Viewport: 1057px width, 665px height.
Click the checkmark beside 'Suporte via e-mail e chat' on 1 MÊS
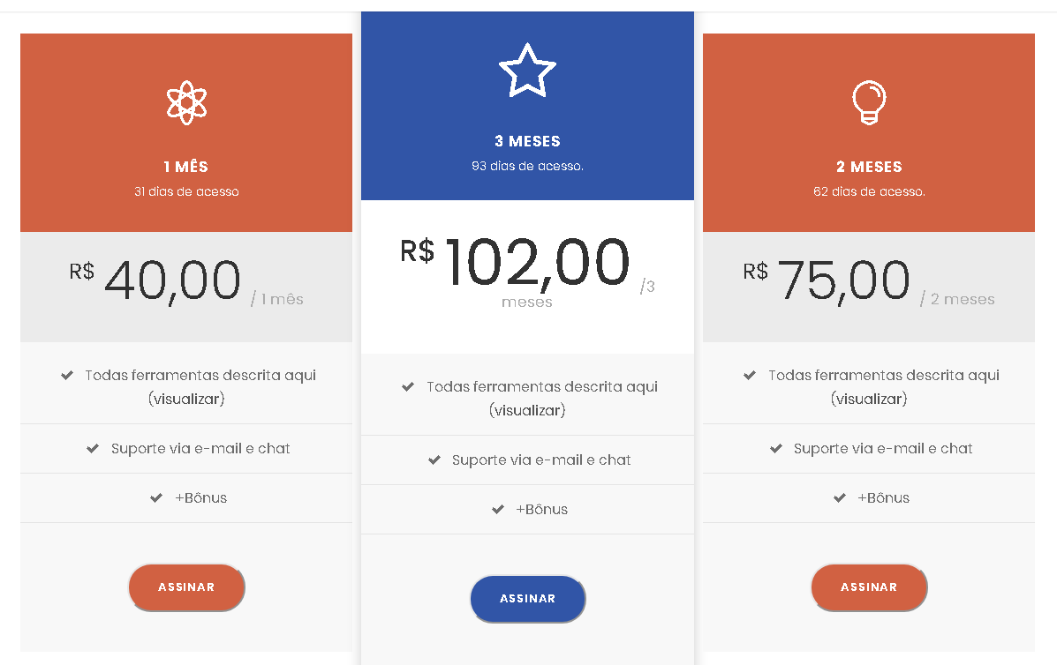coord(92,448)
